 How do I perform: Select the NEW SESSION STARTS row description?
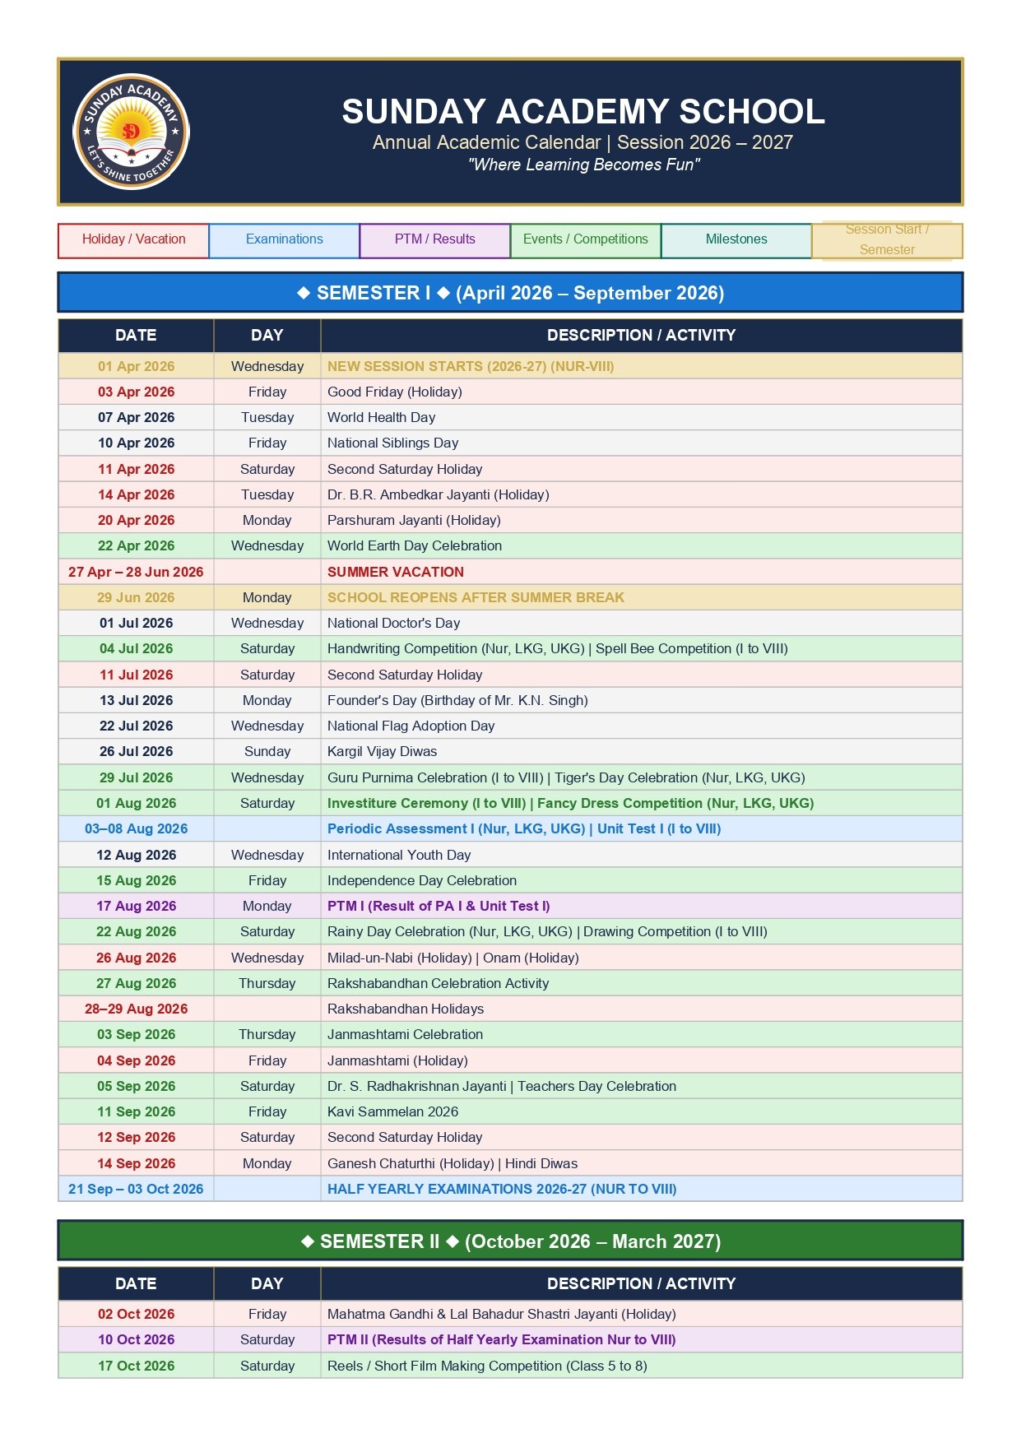[x=471, y=367]
